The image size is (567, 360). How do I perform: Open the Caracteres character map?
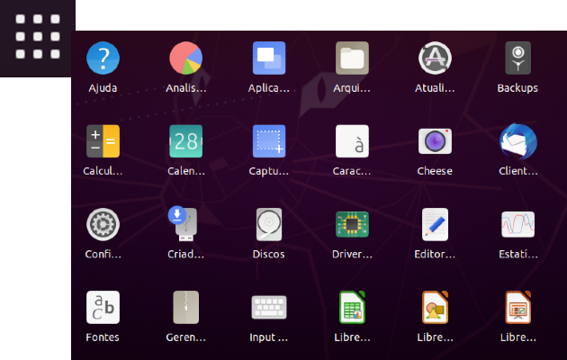[x=352, y=141]
